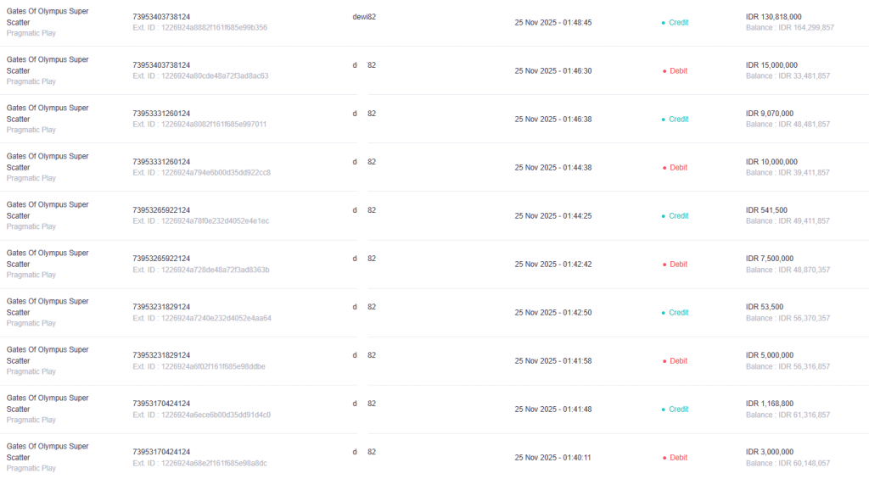Select the timestamp 25 Nov 2025 - 01:42:50
This screenshot has height=479, width=869.
coord(553,313)
